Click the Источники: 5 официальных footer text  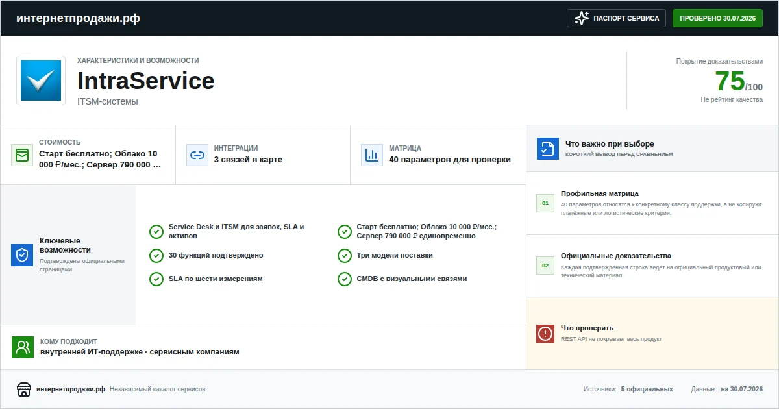pos(628,390)
